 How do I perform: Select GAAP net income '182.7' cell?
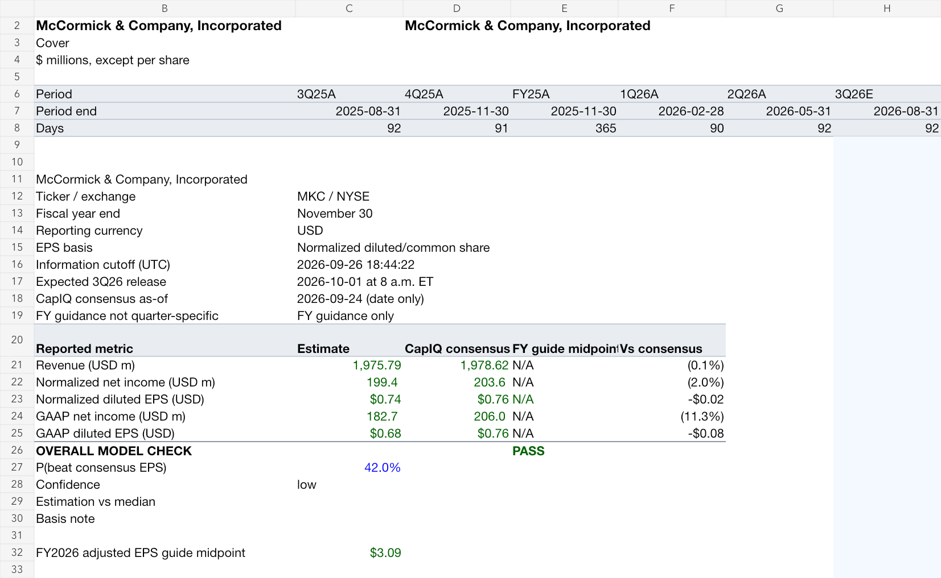[x=349, y=416]
